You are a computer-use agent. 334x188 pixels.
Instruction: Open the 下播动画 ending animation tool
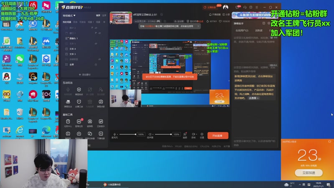click(x=101, y=135)
